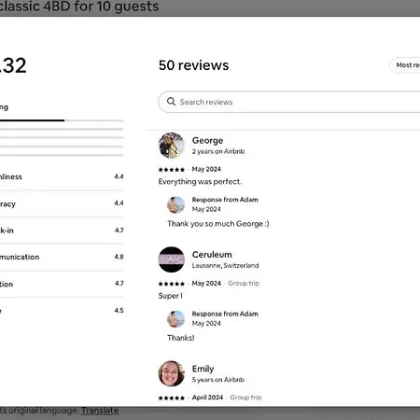Click the magnifier icon in search reviews
This screenshot has height=420, width=420.
171,102
